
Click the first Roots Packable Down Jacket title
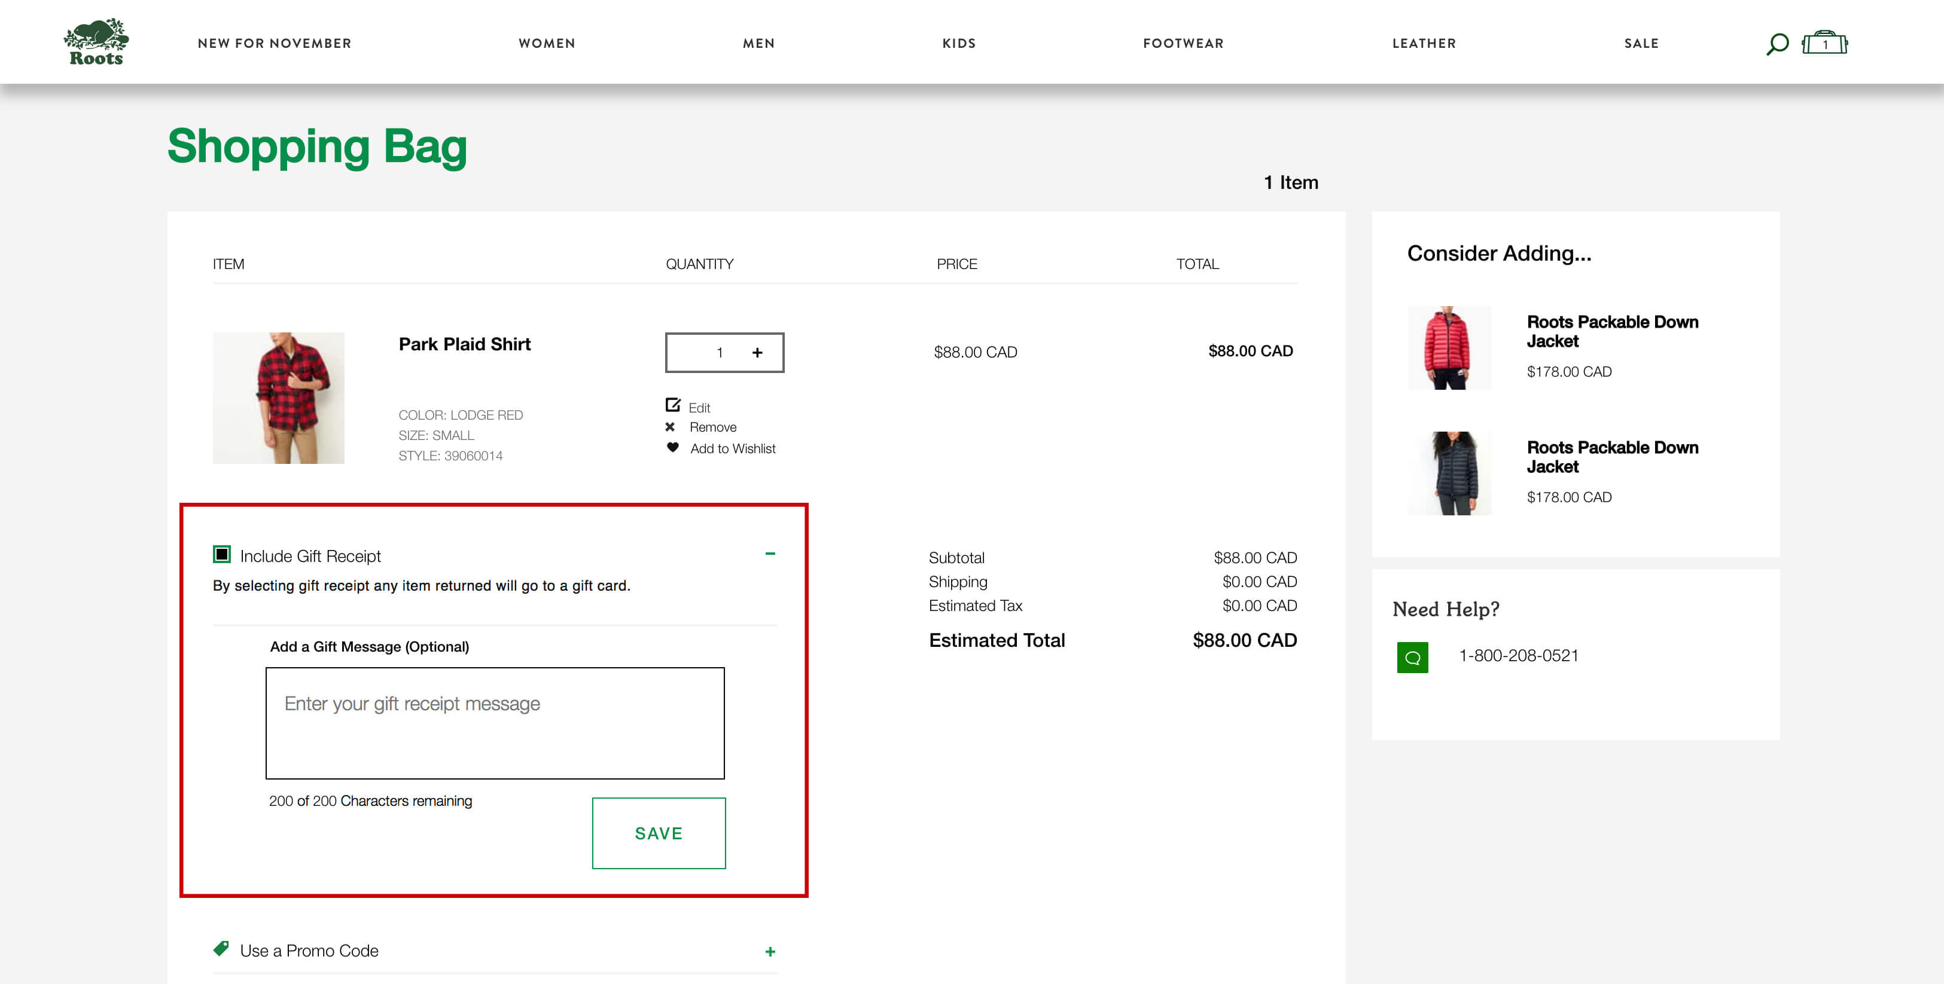pyautogui.click(x=1612, y=332)
